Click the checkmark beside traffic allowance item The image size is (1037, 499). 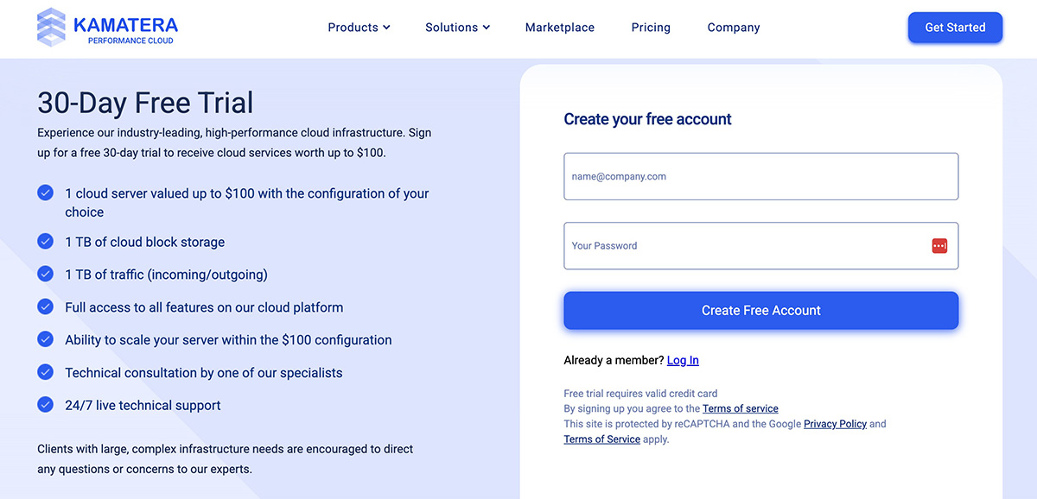pyautogui.click(x=45, y=273)
